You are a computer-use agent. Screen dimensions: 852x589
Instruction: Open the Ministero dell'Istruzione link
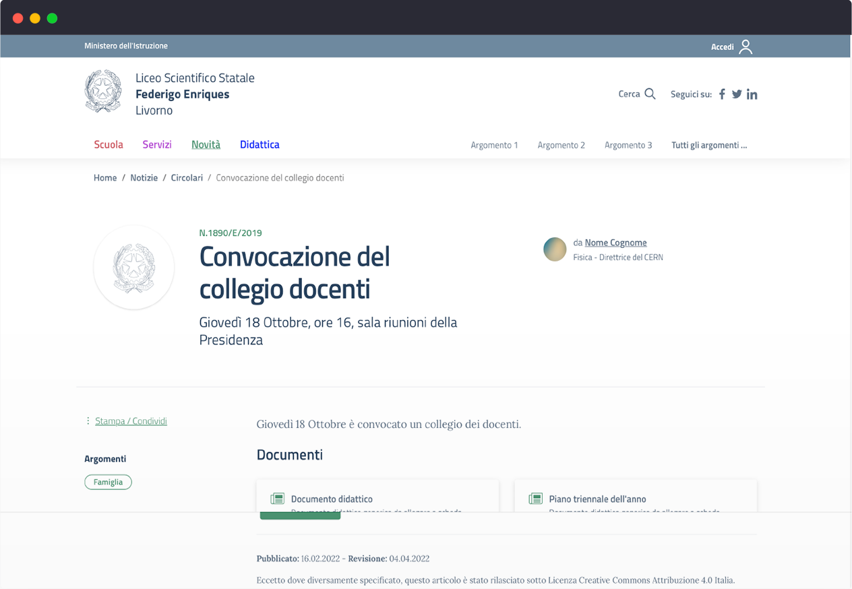point(126,46)
